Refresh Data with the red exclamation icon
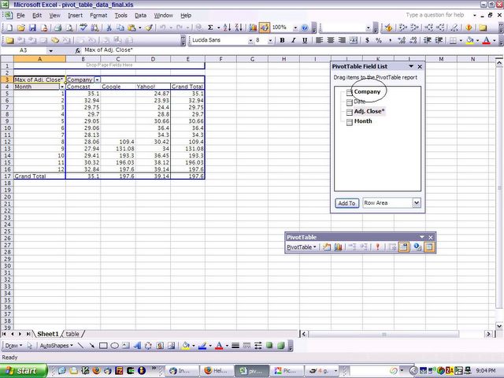 pyautogui.click(x=378, y=246)
